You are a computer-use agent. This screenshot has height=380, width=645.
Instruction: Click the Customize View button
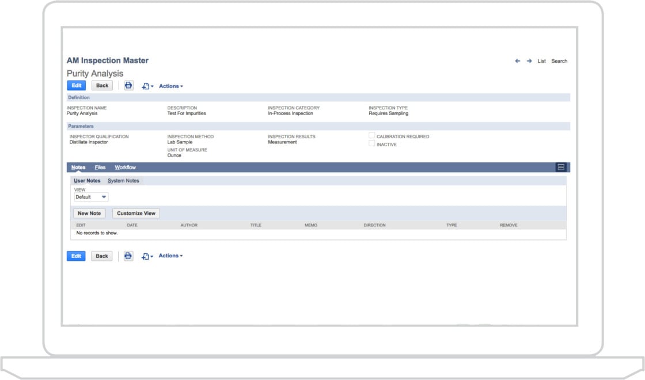pos(136,213)
